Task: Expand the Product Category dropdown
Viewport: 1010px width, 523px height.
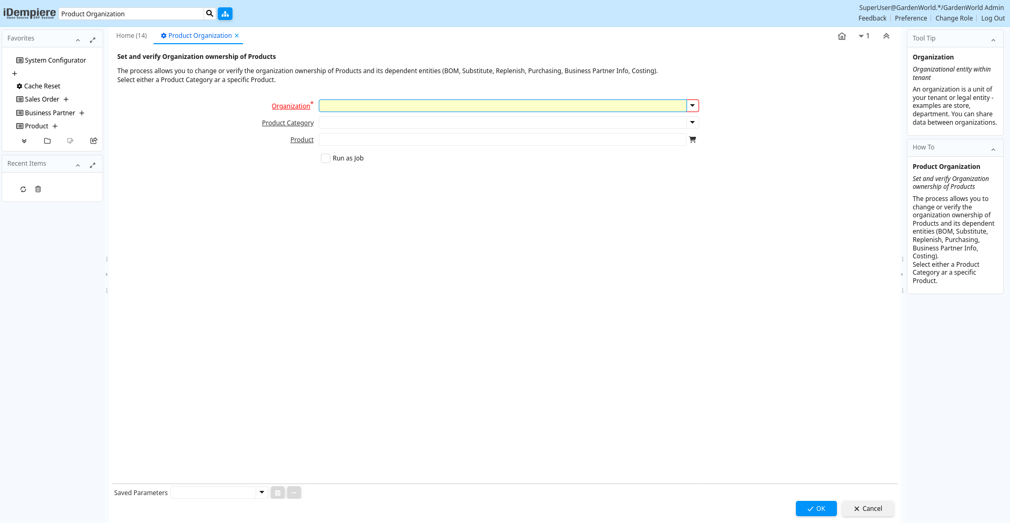Action: click(x=692, y=123)
